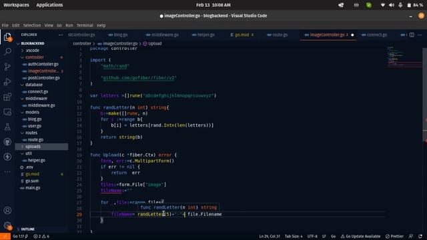Collapse the BLOGBACKEND root folder

point(33,43)
